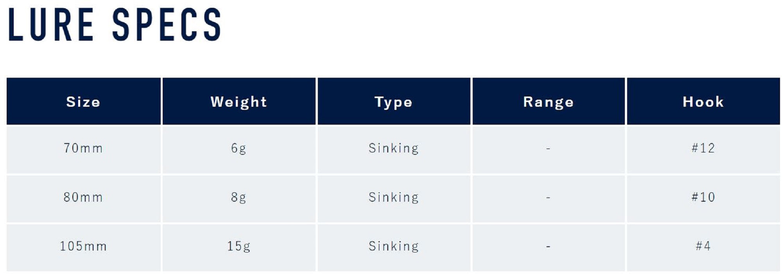
Task: Click the Size column header
Action: pyautogui.click(x=83, y=102)
